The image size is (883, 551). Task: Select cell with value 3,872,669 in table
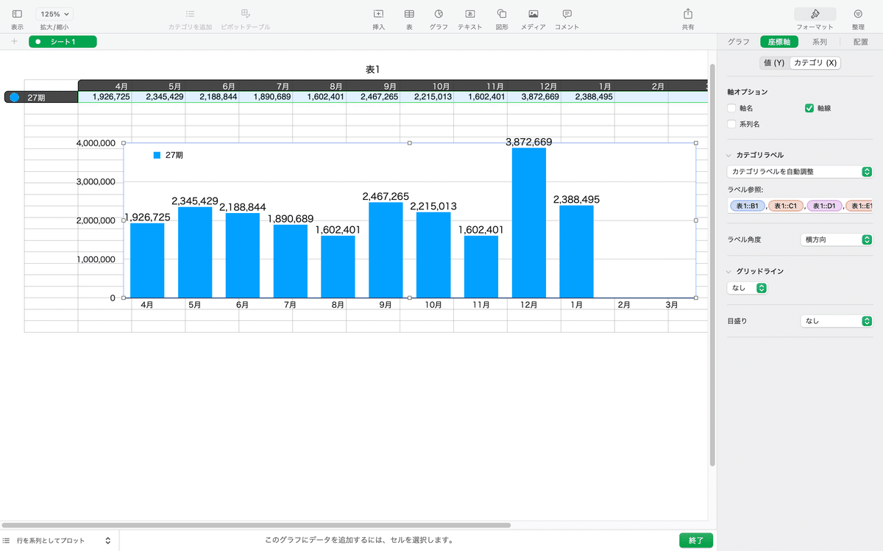(x=534, y=96)
